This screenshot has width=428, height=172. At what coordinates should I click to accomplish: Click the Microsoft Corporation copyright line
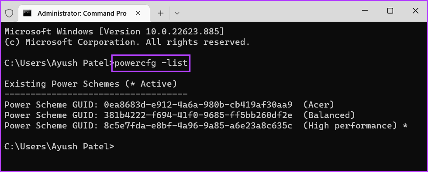[127, 42]
